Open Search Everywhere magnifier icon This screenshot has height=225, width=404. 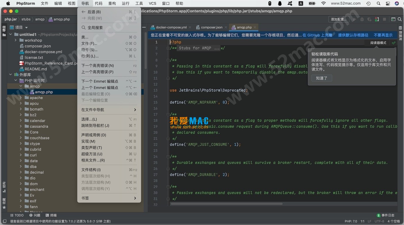tap(399, 19)
